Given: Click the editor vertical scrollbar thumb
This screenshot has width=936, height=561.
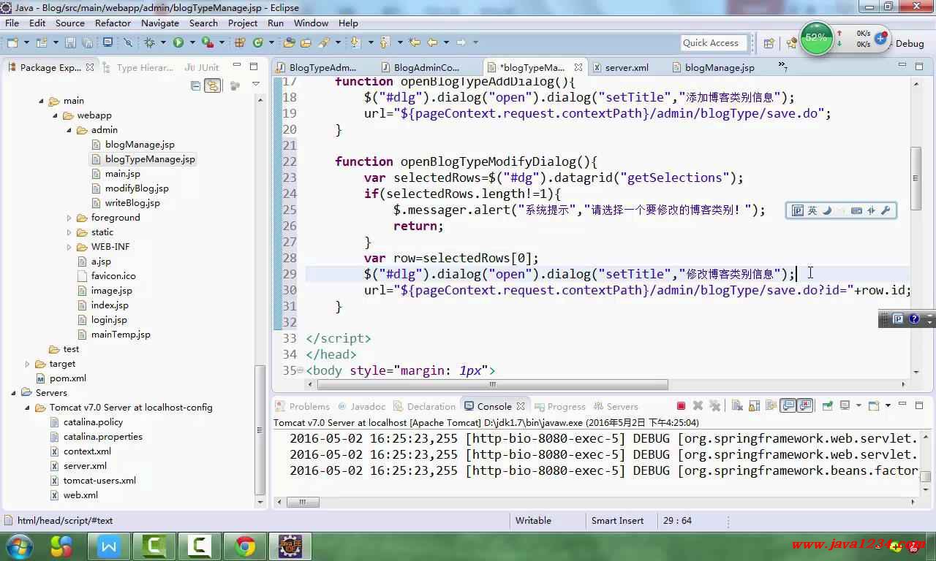Looking at the screenshot, I should tap(916, 178).
